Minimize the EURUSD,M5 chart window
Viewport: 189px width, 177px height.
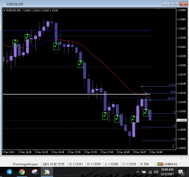[x=166, y=4]
